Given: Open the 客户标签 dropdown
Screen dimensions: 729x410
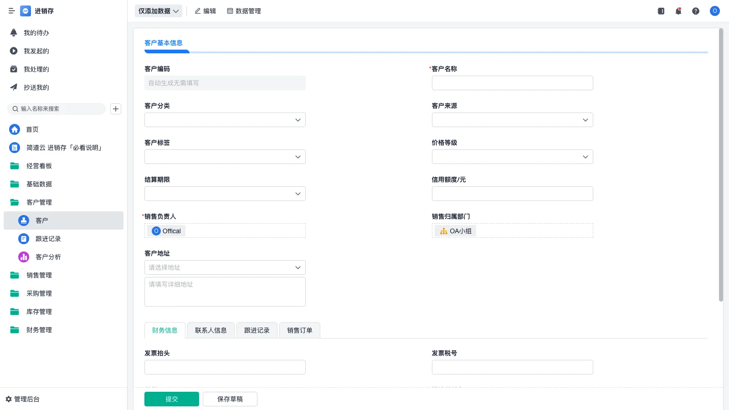Looking at the screenshot, I should click(225, 157).
